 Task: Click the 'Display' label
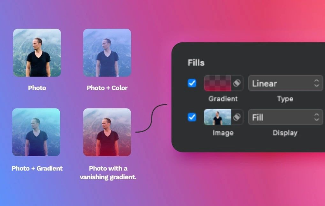coord(285,133)
